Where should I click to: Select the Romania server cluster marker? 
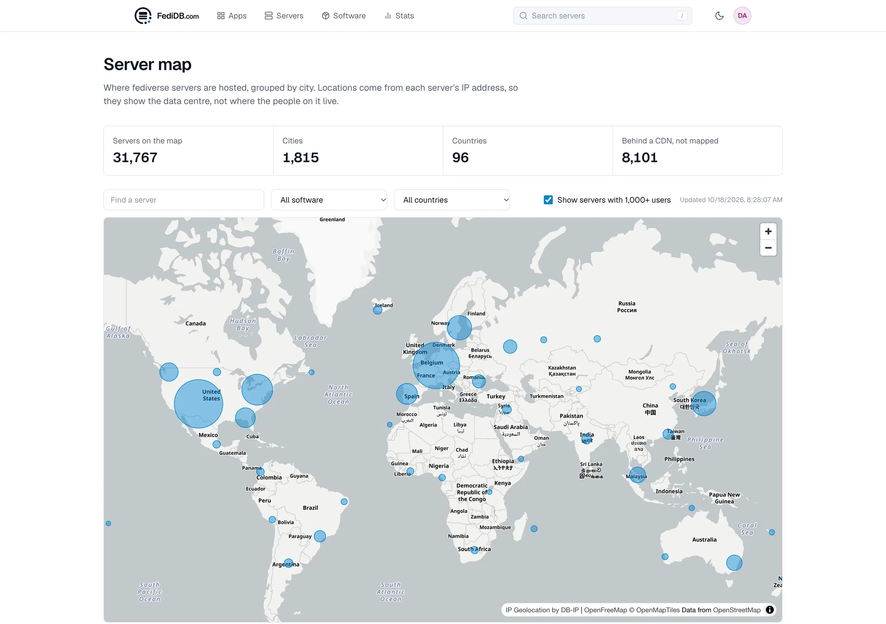(x=479, y=381)
